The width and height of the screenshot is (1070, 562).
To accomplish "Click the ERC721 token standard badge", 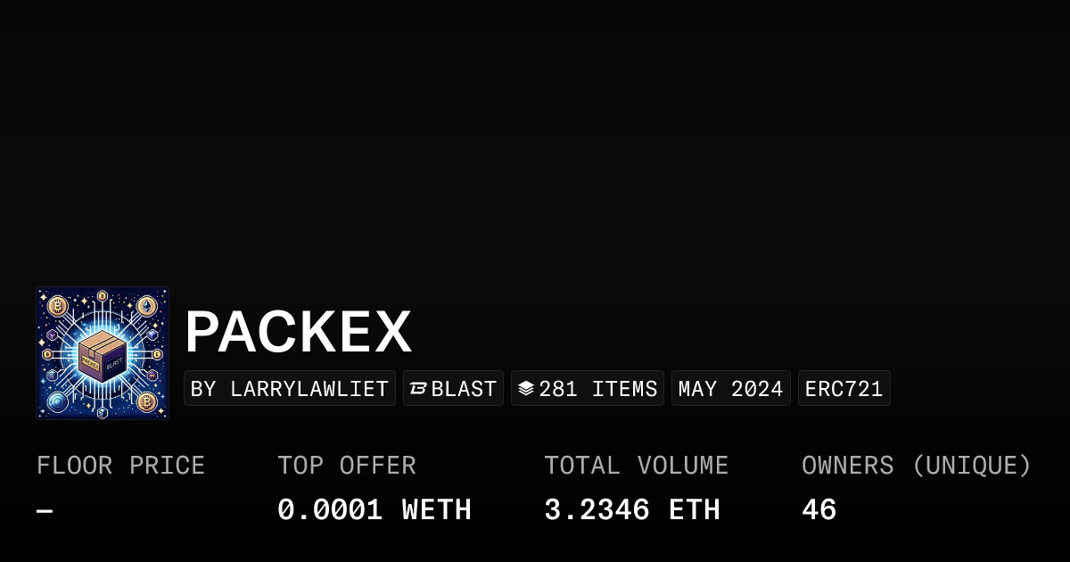I will 844,389.
